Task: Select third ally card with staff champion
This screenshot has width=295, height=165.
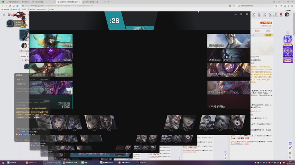Action: coord(51,70)
